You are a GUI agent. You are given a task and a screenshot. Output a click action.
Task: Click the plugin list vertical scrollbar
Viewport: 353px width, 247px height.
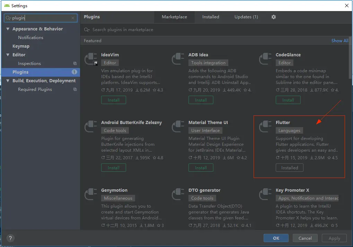click(x=350, y=58)
